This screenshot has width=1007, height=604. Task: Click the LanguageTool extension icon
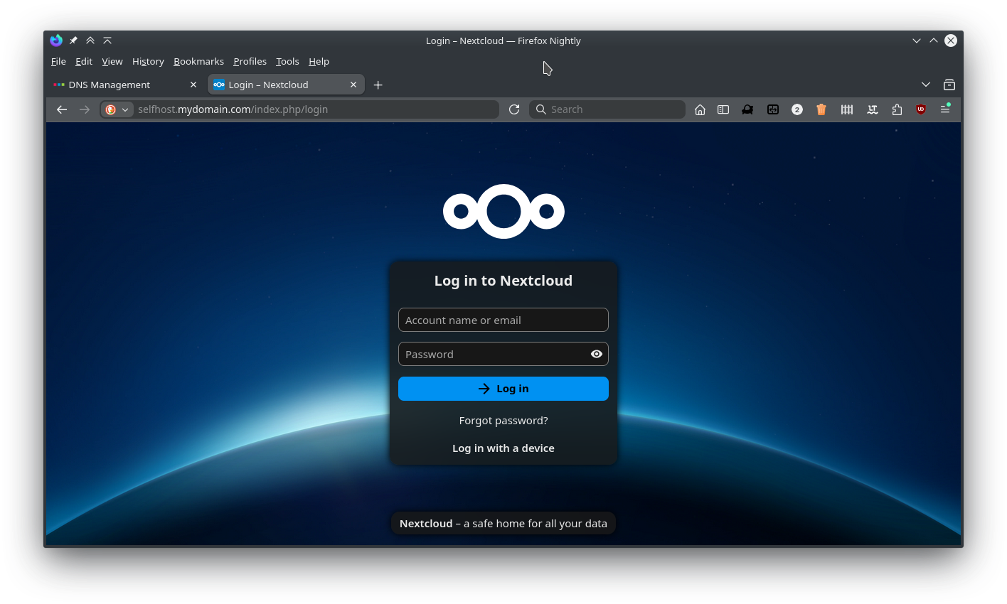(873, 109)
